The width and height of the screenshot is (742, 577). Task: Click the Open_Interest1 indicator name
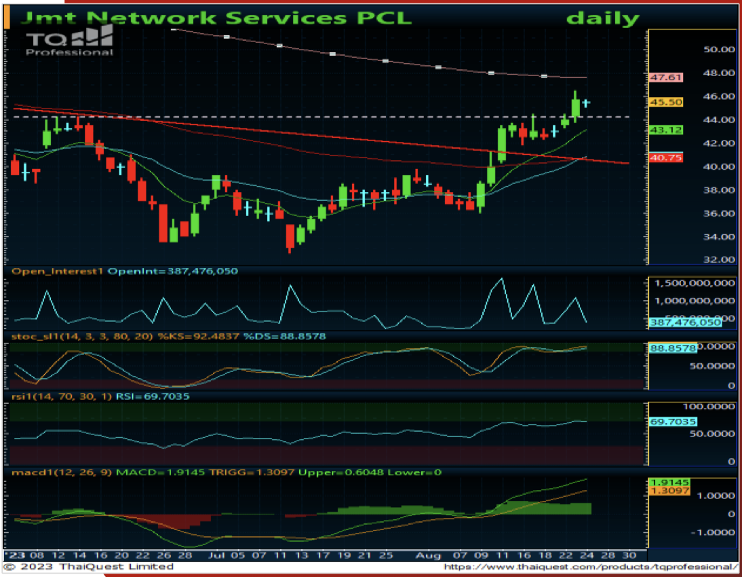(x=57, y=272)
